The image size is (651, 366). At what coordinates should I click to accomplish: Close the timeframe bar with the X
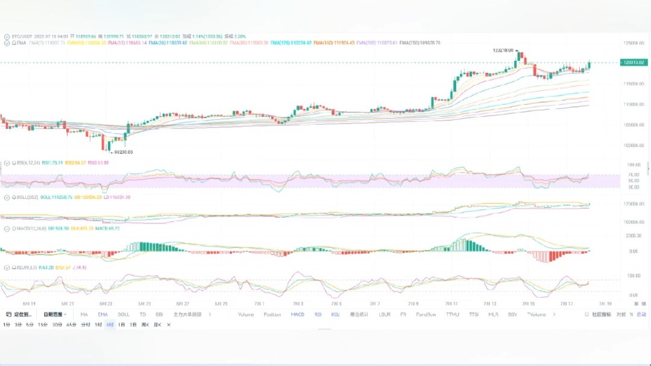[x=169, y=325]
